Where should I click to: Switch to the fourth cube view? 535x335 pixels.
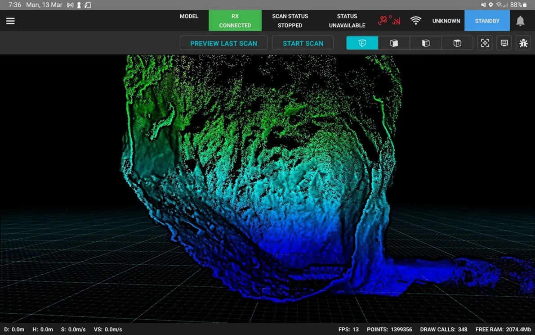click(457, 43)
